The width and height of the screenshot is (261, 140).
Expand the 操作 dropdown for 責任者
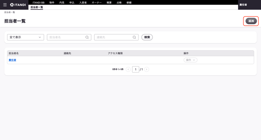[x=190, y=60]
